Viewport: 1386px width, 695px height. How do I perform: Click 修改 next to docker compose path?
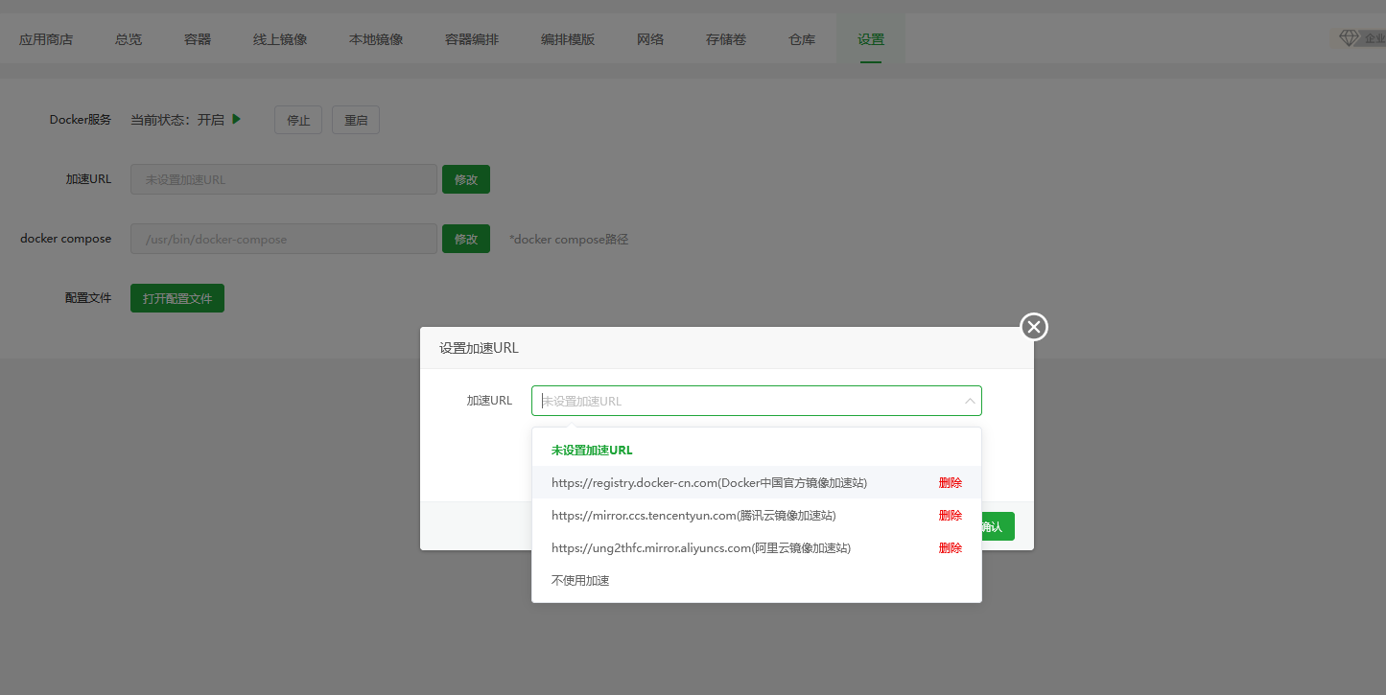click(x=466, y=238)
